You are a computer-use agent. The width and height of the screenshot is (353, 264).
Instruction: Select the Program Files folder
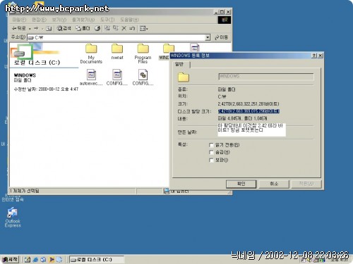point(143,54)
